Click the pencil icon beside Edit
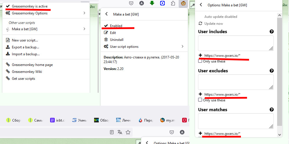 click(x=106, y=33)
